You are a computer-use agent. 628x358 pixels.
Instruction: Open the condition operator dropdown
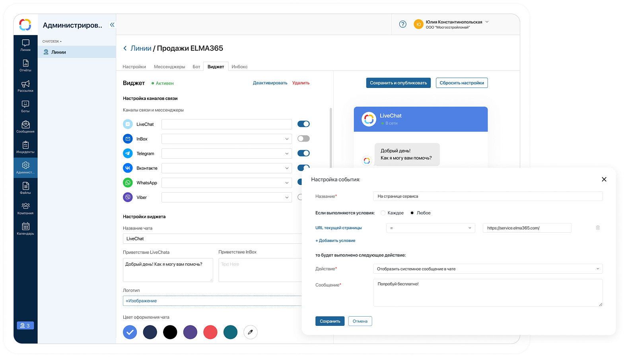click(x=430, y=228)
